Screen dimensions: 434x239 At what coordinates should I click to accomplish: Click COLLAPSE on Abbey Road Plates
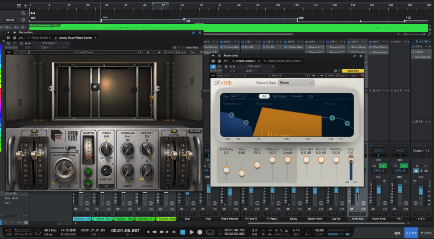(195, 131)
